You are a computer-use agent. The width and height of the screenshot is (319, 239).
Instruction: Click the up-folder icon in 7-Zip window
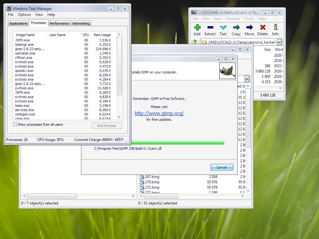[195, 42]
